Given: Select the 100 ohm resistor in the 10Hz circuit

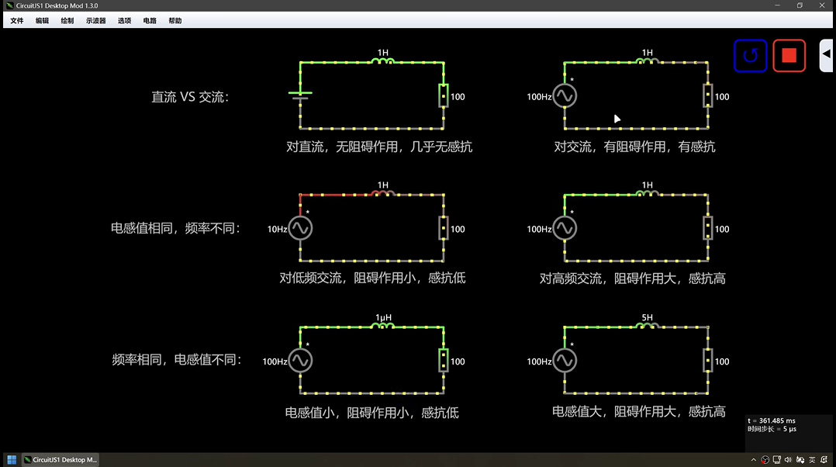Looking at the screenshot, I should (x=443, y=228).
